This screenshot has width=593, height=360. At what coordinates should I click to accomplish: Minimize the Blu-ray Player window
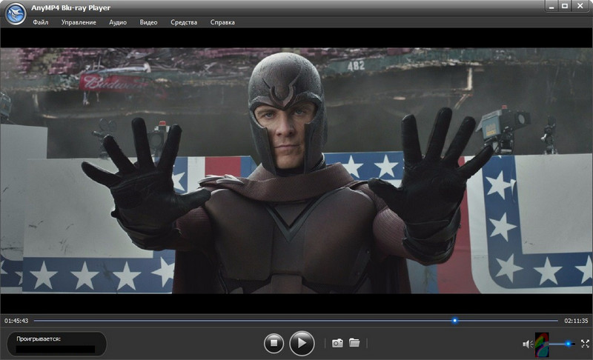(x=552, y=6)
